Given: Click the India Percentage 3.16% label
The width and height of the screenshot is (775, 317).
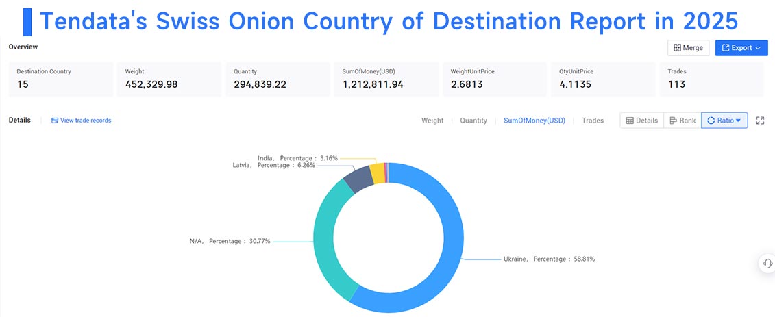Looking at the screenshot, I should [x=297, y=158].
